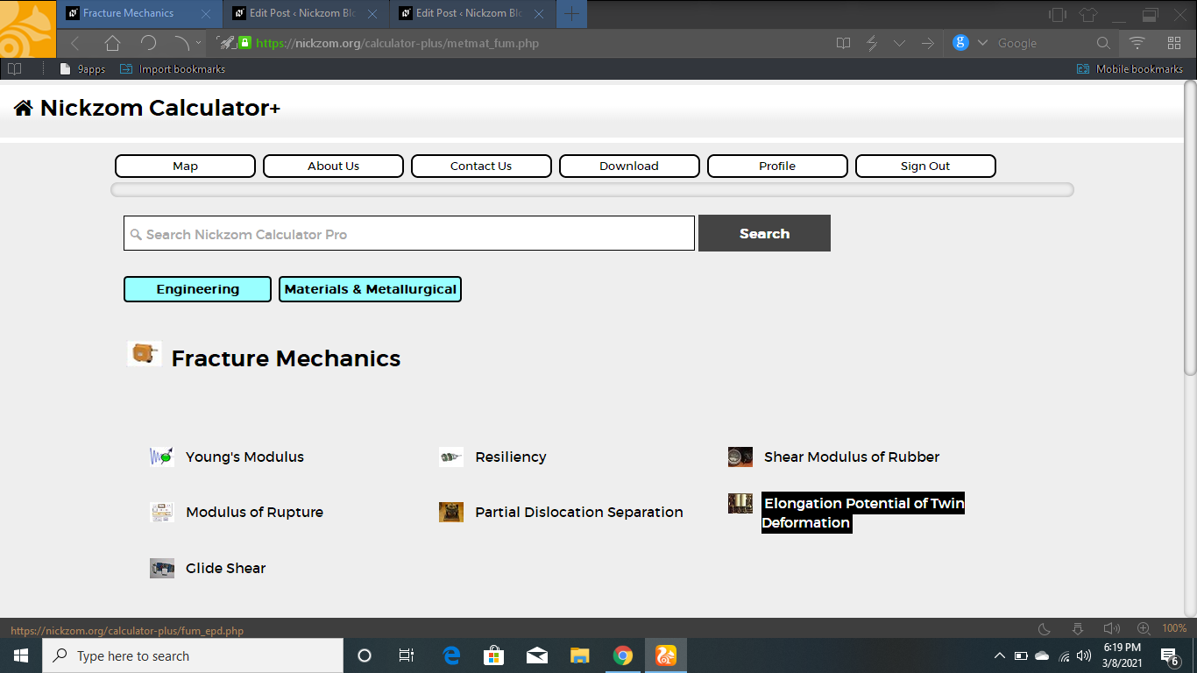Go back to the previous page
Image resolution: width=1197 pixels, height=673 pixels.
75,43
